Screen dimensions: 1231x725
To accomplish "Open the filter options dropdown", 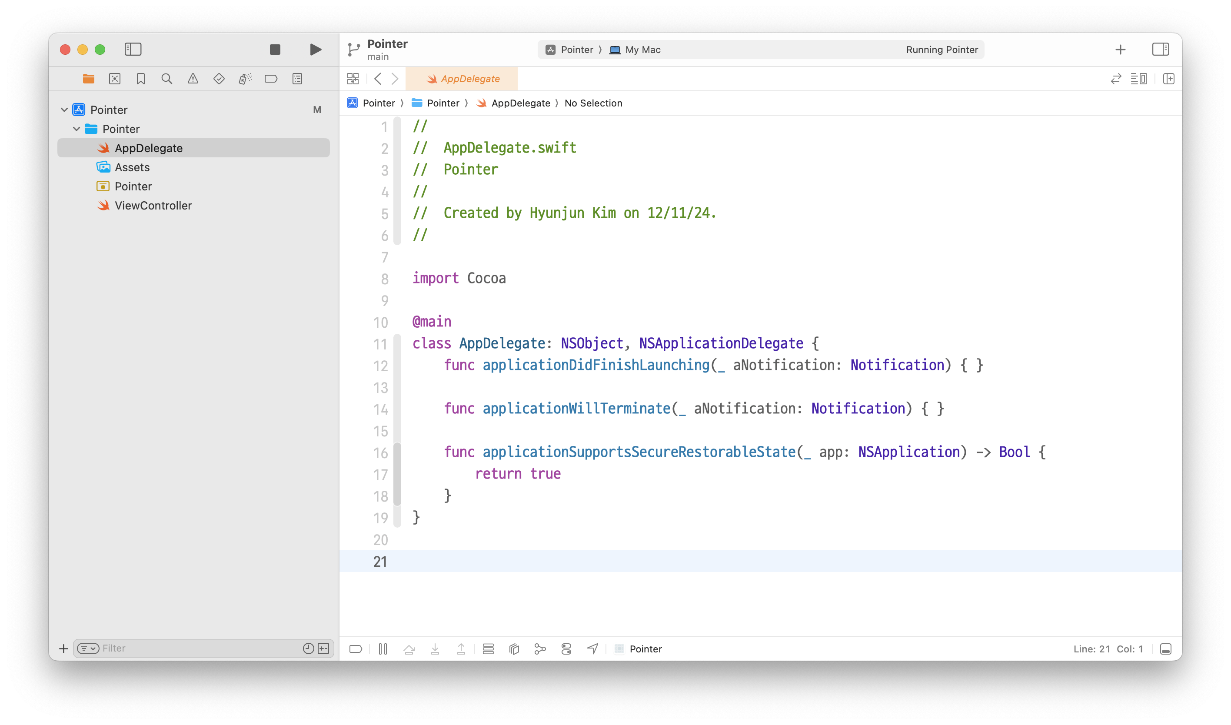I will [88, 649].
